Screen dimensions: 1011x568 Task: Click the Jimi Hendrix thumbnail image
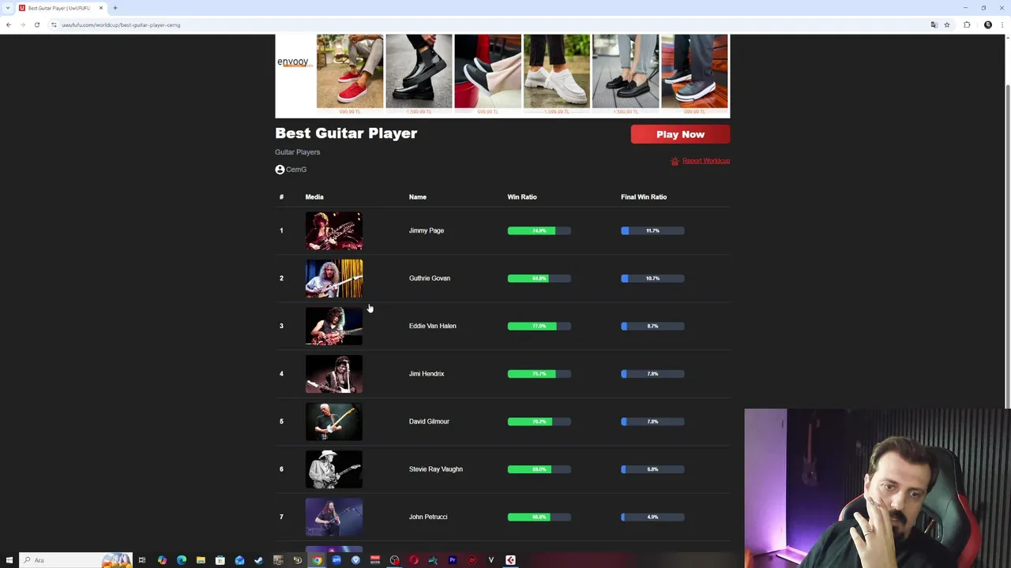pyautogui.click(x=334, y=374)
